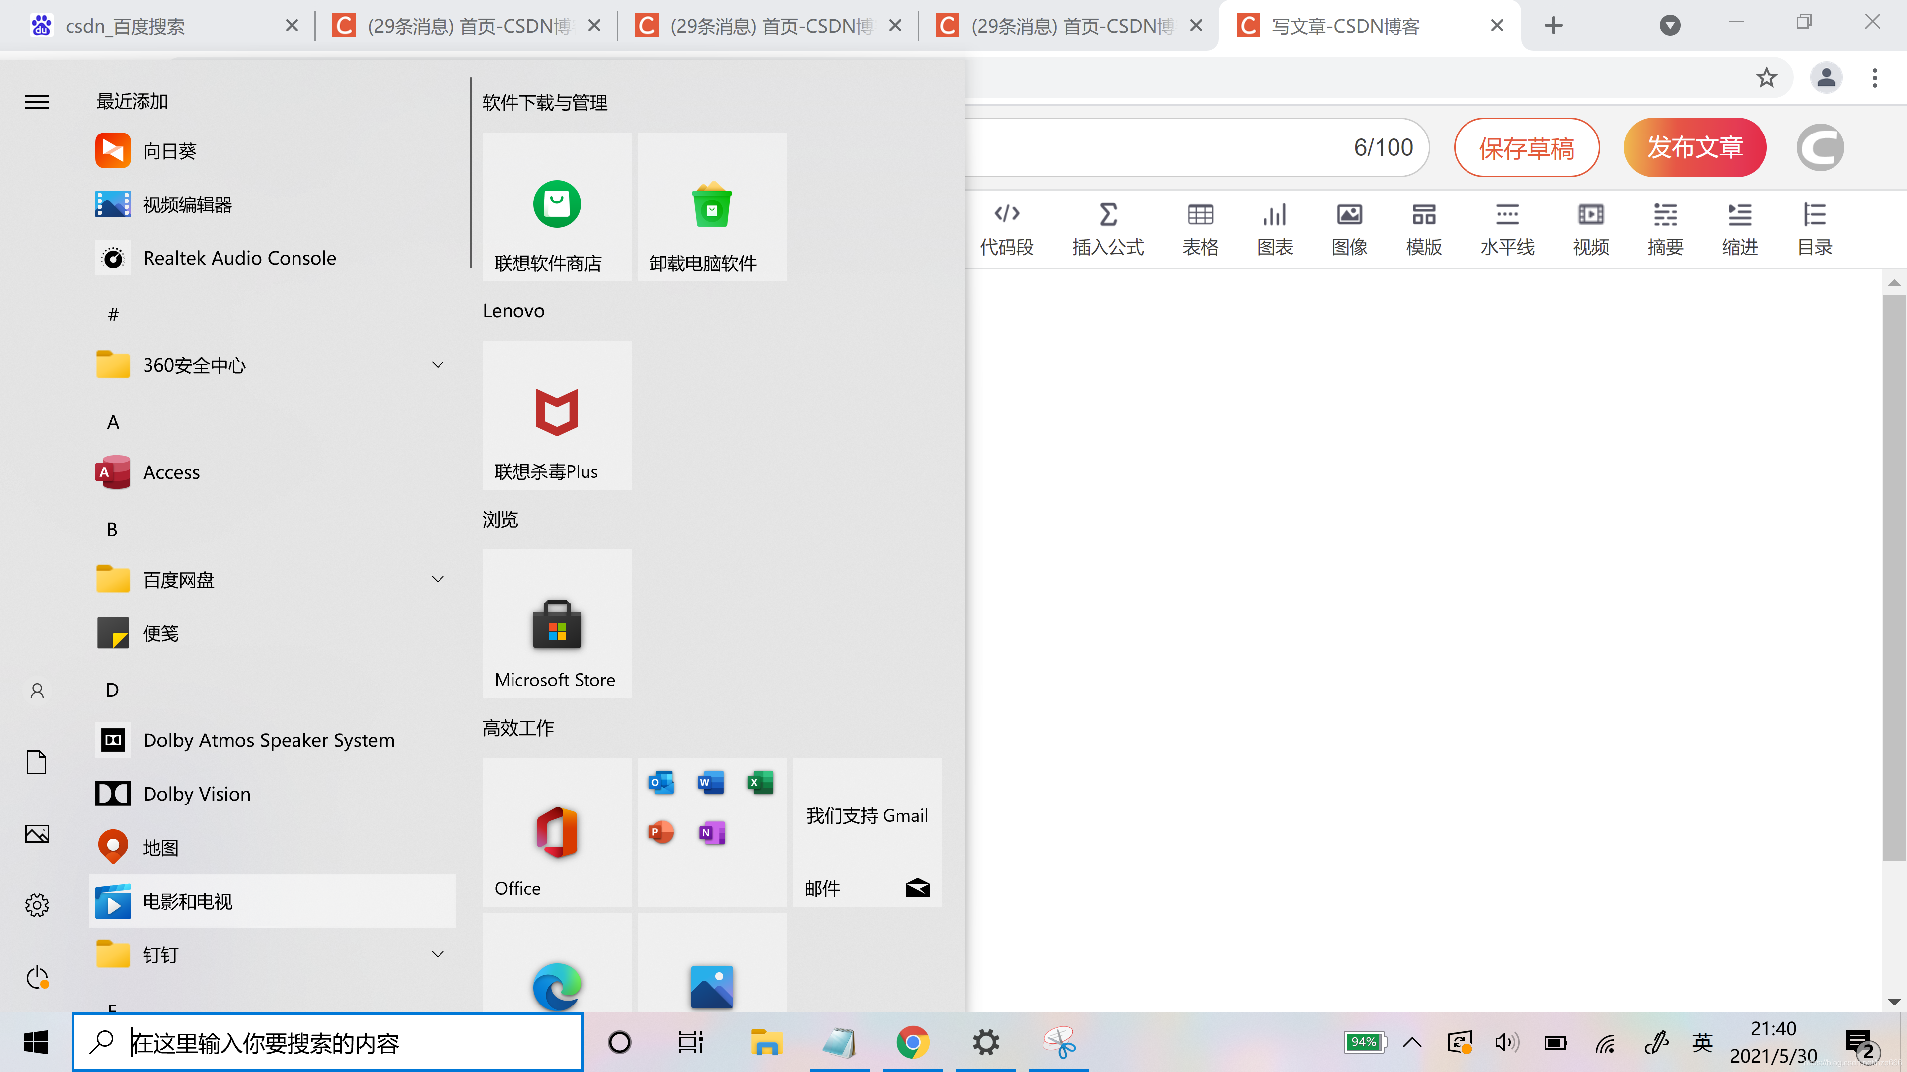Expand the 百度网盘 folder
Screen dimensions: 1907x1072
(x=272, y=579)
